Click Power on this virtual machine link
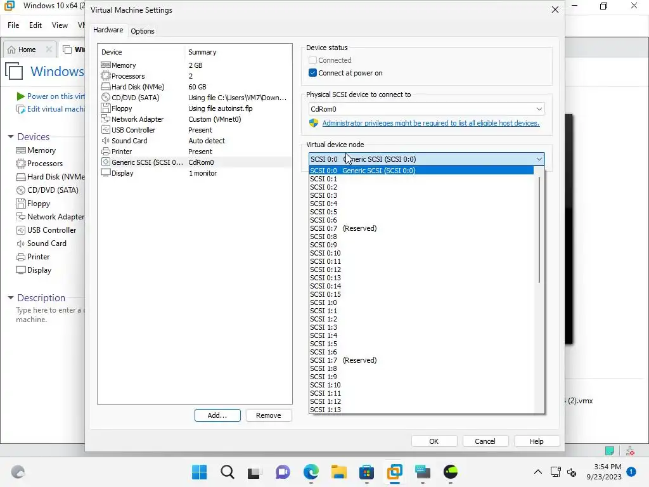The width and height of the screenshot is (649, 487). 56,96
